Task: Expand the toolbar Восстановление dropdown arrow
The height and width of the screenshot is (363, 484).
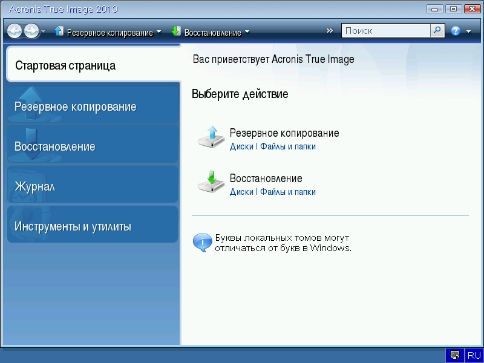Action: (247, 31)
